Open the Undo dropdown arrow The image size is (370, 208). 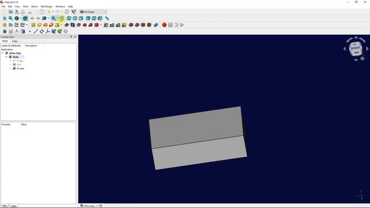53,12
